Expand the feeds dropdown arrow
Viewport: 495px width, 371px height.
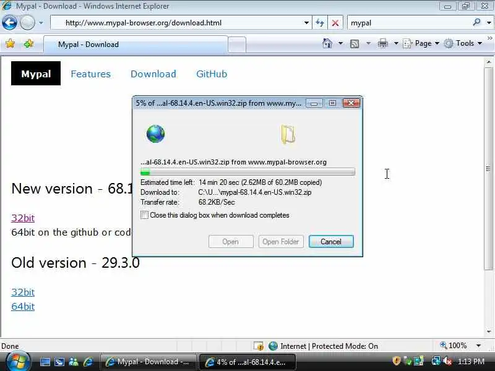368,43
